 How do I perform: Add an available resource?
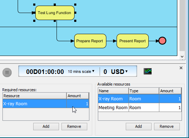click(x=138, y=126)
